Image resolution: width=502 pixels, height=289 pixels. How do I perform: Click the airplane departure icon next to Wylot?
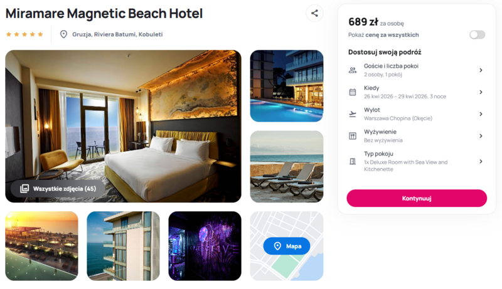(x=353, y=114)
